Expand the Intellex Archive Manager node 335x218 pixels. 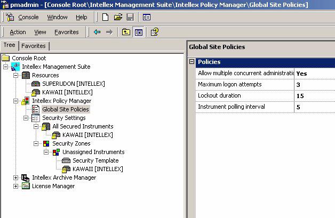[15, 177]
